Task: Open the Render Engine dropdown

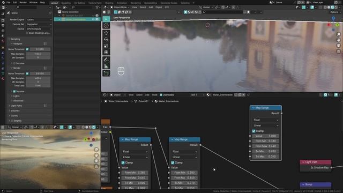Action: click(x=39, y=19)
